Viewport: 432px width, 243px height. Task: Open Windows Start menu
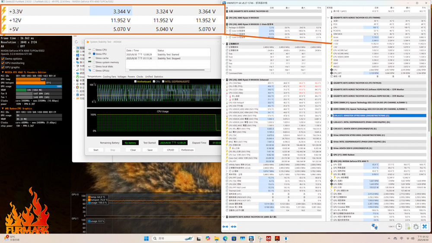point(146,238)
